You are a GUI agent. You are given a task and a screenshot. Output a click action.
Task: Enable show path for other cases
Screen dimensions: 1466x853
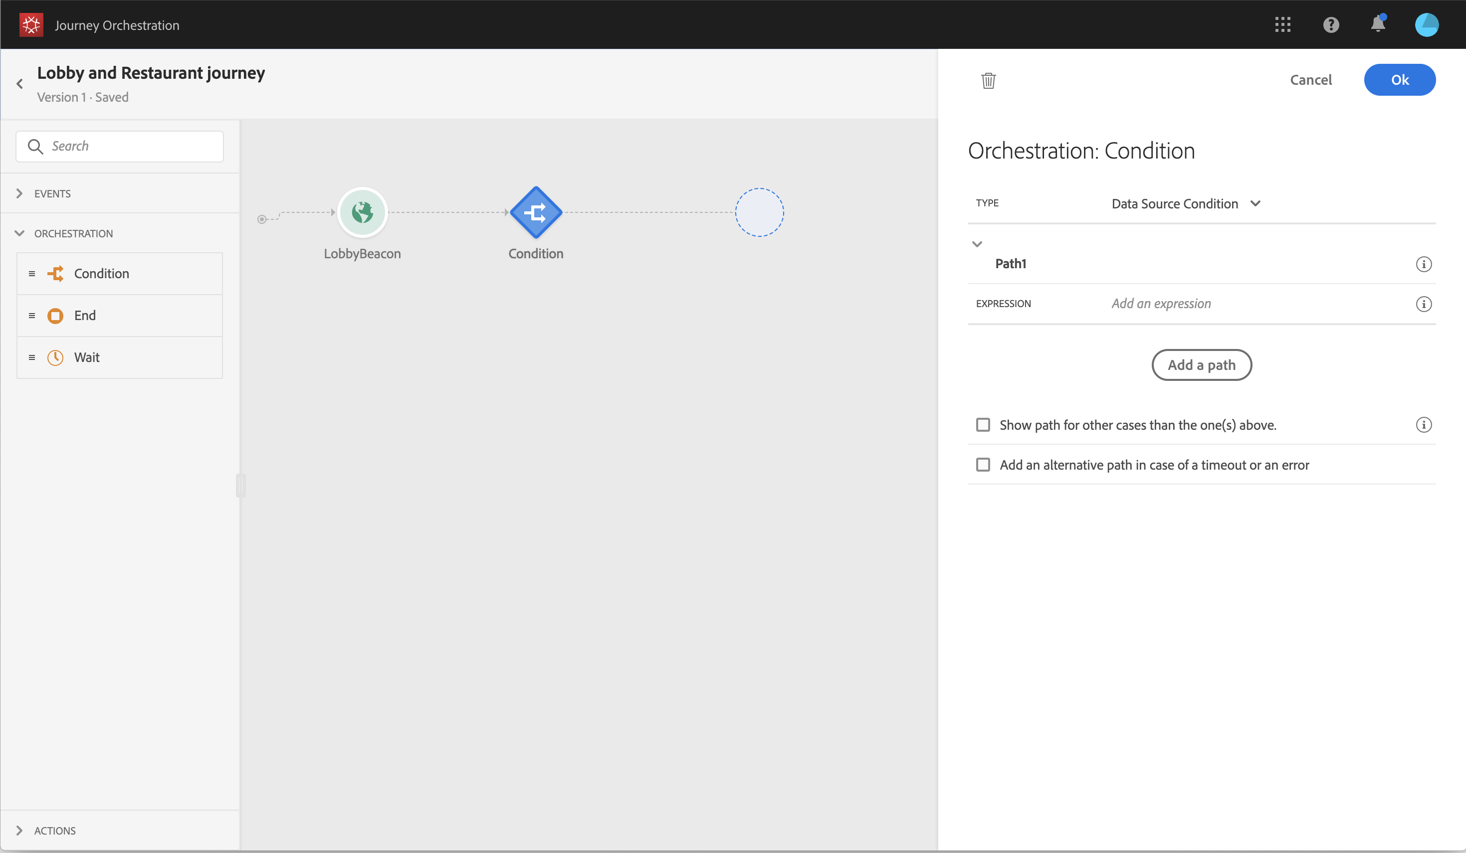click(x=983, y=425)
